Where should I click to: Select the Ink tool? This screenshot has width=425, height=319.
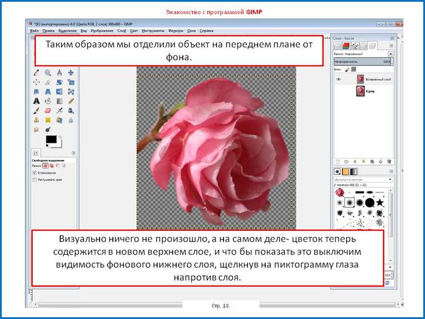[71, 111]
